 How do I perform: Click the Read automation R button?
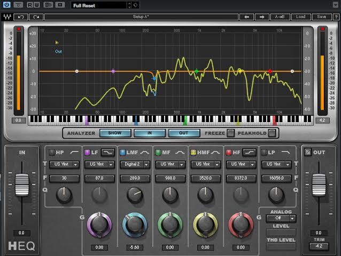[x=30, y=5]
